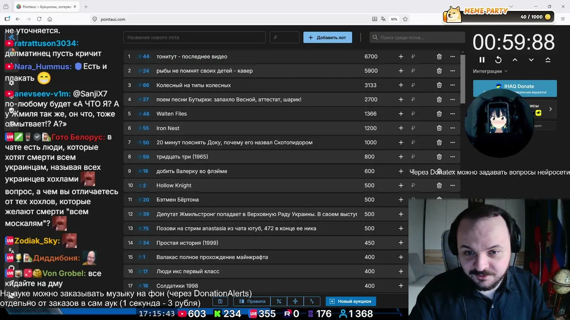570x320 pixels.
Task: Add points to Колесный на типы колесных
Action: 401,85
